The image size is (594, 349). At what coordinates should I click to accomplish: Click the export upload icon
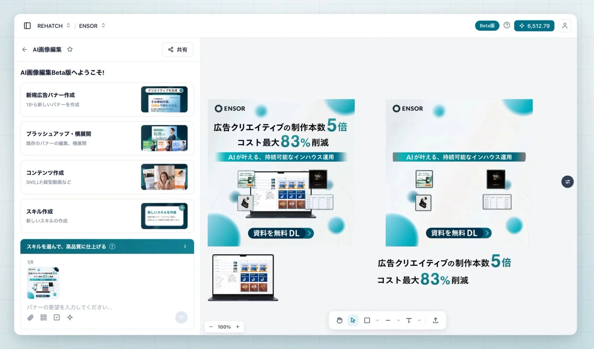tap(436, 320)
